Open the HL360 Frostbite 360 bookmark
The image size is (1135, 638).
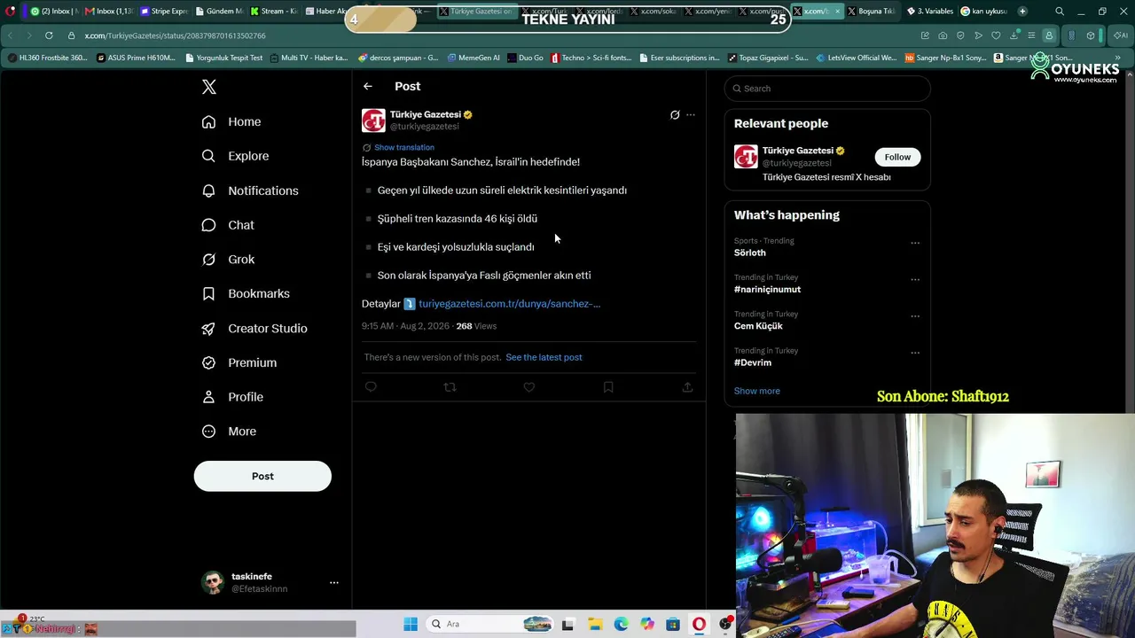(48, 58)
